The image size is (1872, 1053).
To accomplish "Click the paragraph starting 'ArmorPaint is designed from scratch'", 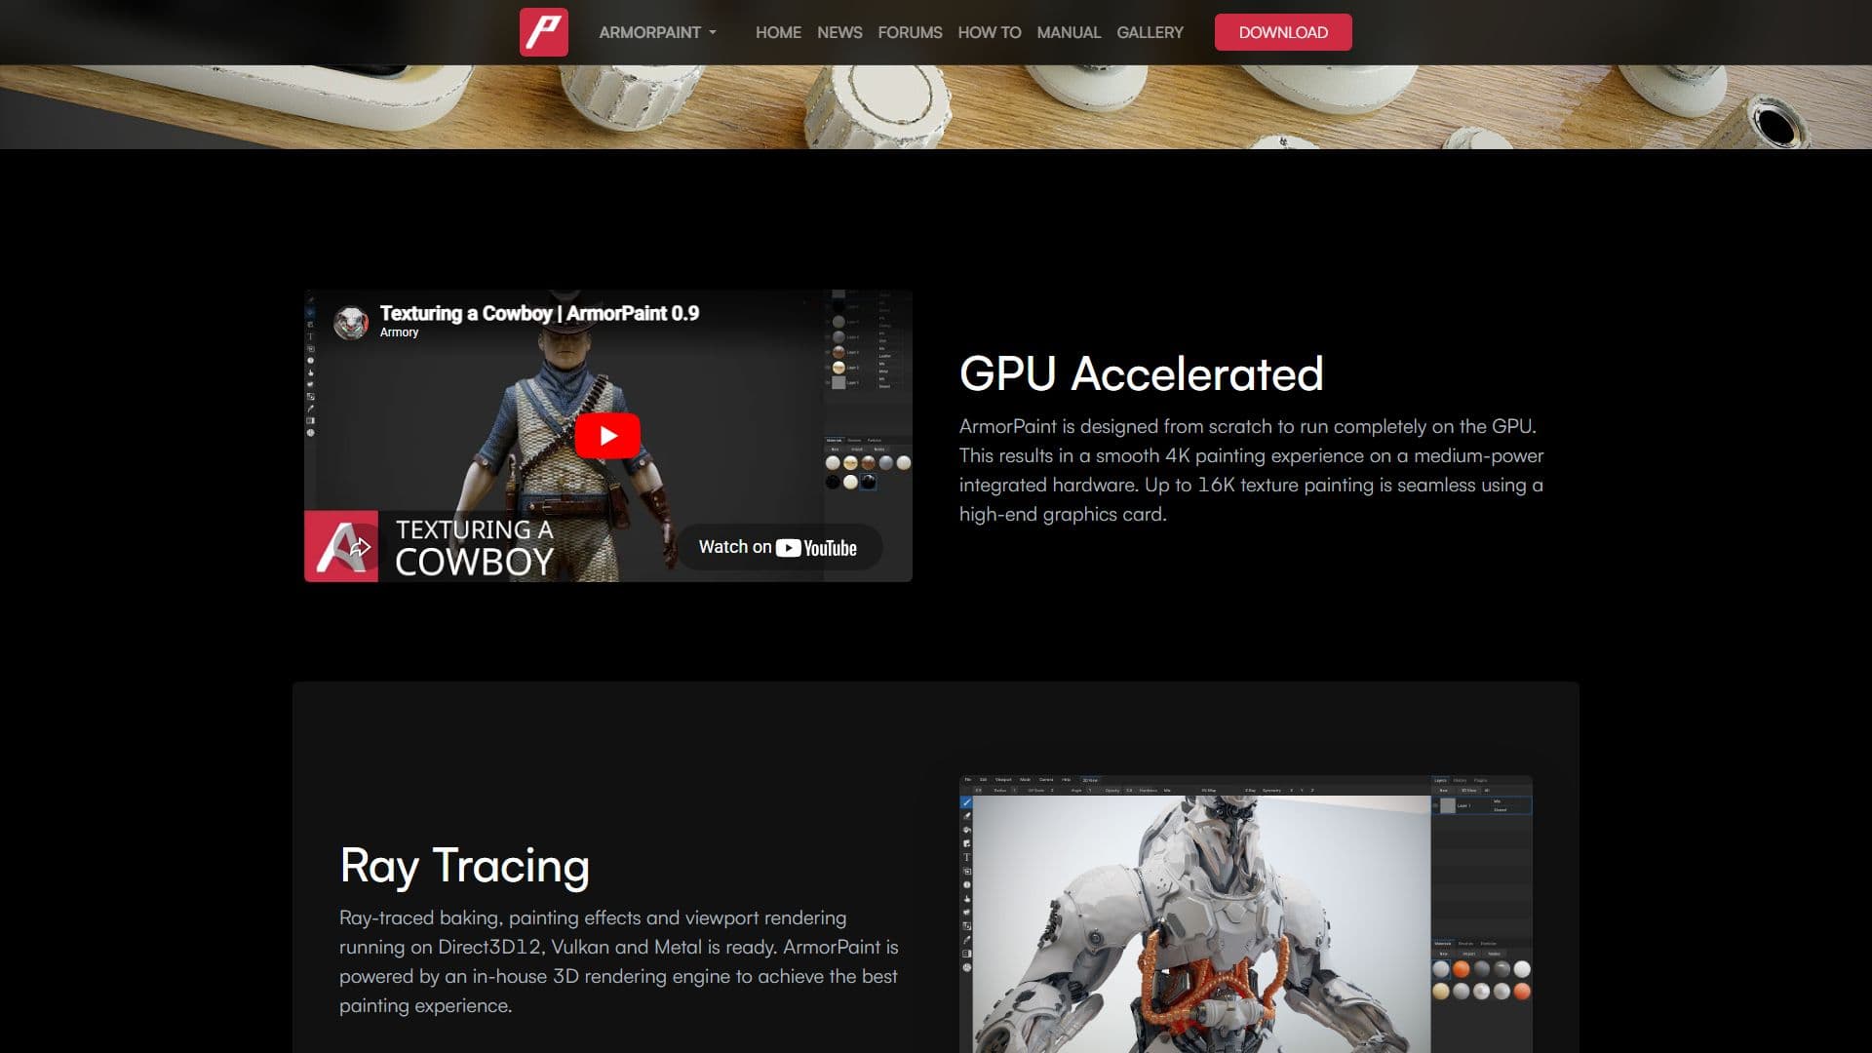I will [1252, 470].
